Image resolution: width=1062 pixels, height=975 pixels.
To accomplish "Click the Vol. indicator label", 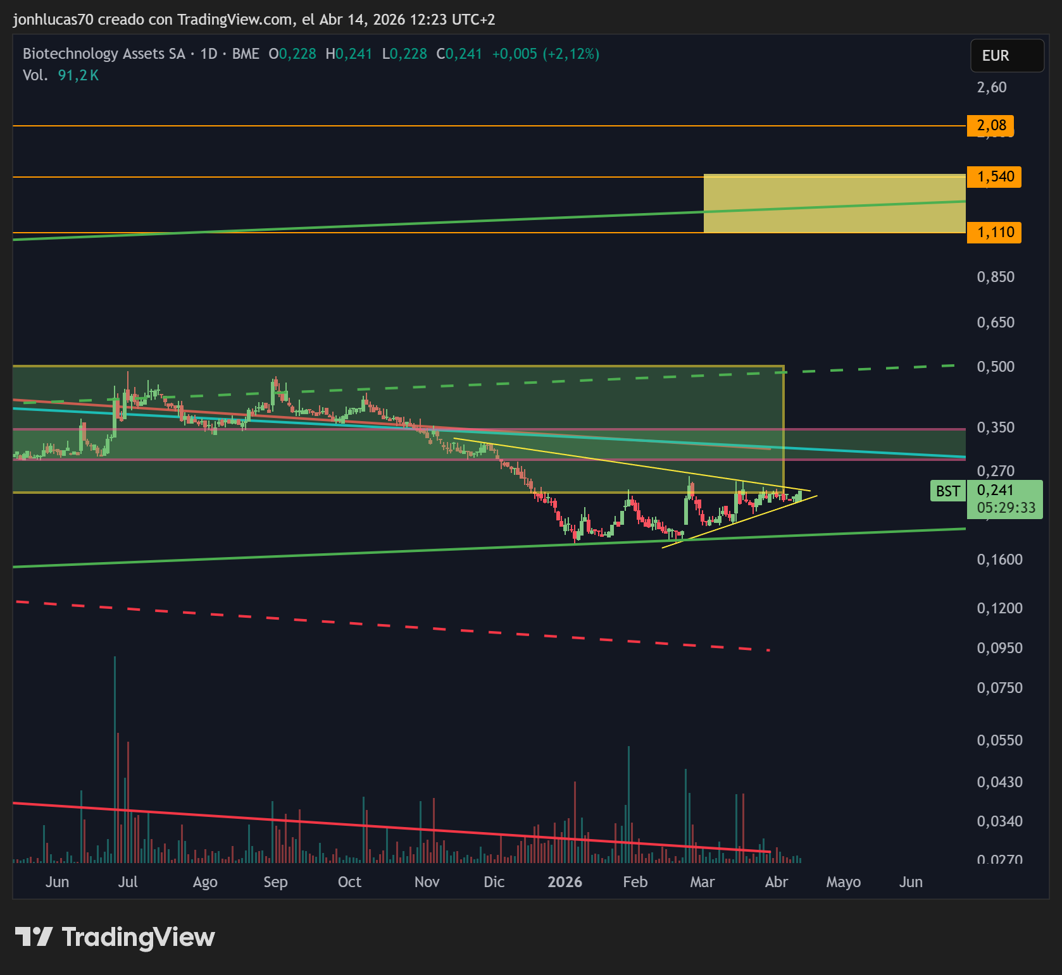I will (35, 75).
